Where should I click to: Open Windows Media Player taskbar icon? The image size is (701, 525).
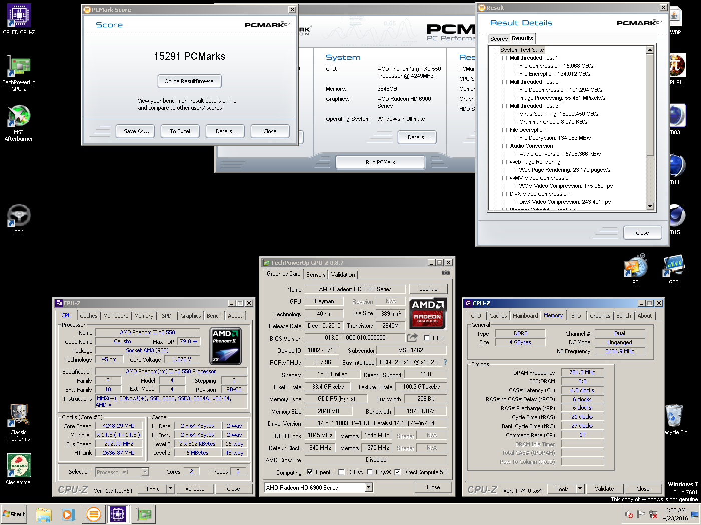[x=68, y=514]
